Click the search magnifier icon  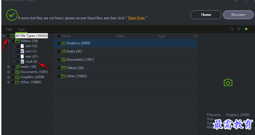pyautogui.click(x=232, y=29)
